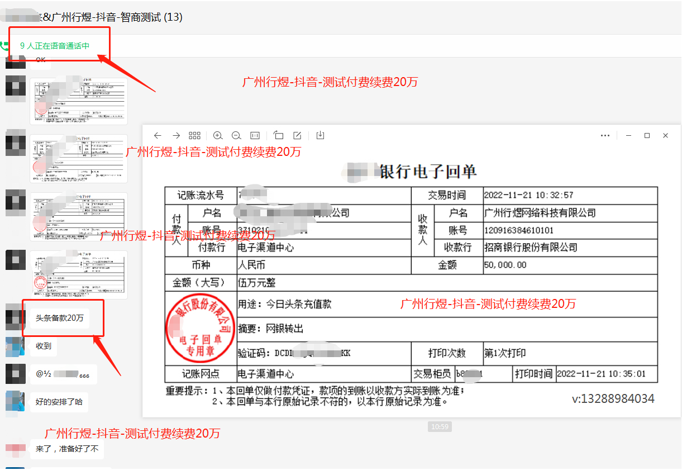Maximize the image viewer window
The image size is (682, 475).
pyautogui.click(x=647, y=136)
